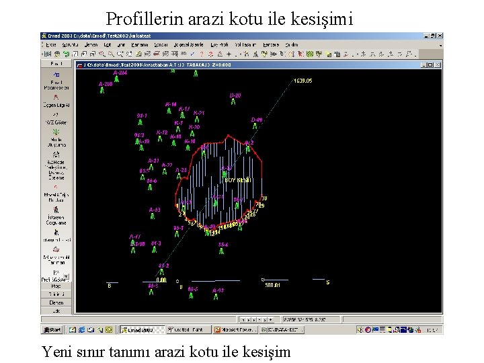
Task: Select the A-53 station label
Action: coord(155,210)
